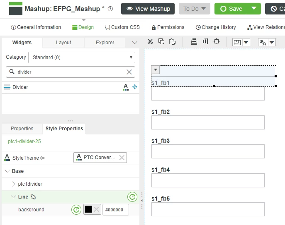
Task: Click the s1_fb4 label text
Action: [x=161, y=170]
